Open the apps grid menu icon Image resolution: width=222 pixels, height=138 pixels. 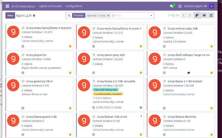7,6
